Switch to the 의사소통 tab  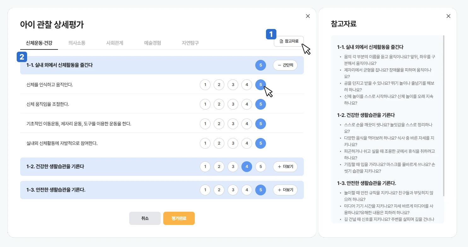tap(77, 43)
